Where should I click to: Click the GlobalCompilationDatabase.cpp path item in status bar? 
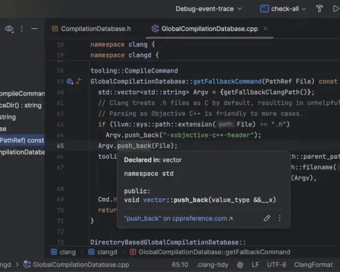pos(76,265)
